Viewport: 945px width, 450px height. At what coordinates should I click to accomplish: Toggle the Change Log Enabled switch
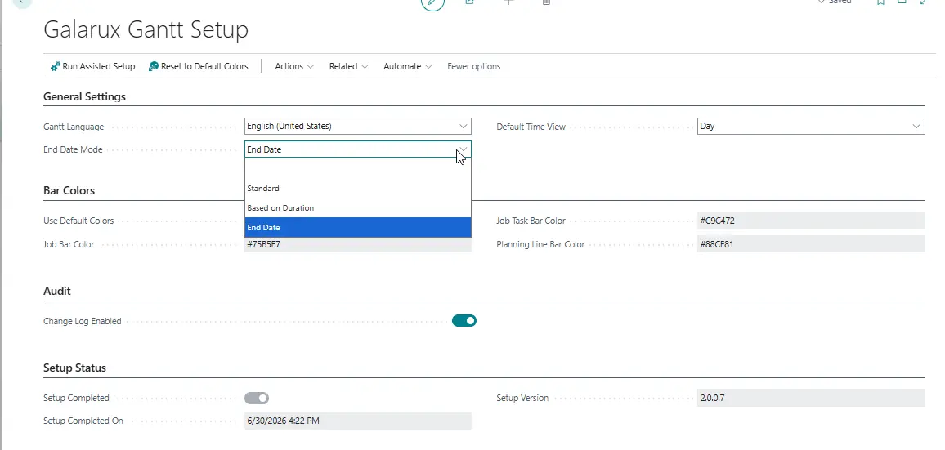(464, 321)
